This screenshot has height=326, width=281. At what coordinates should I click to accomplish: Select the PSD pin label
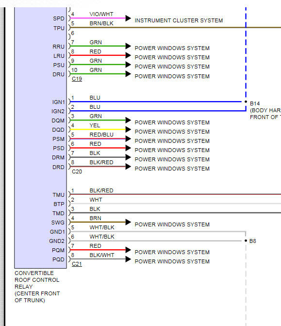[x=59, y=148]
